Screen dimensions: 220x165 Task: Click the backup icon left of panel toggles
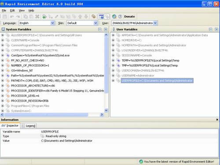coord(94,17)
